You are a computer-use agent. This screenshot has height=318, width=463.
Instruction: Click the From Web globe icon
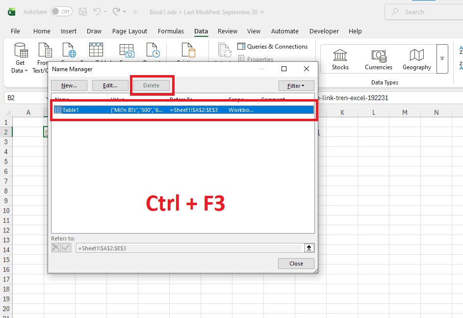[x=69, y=50]
